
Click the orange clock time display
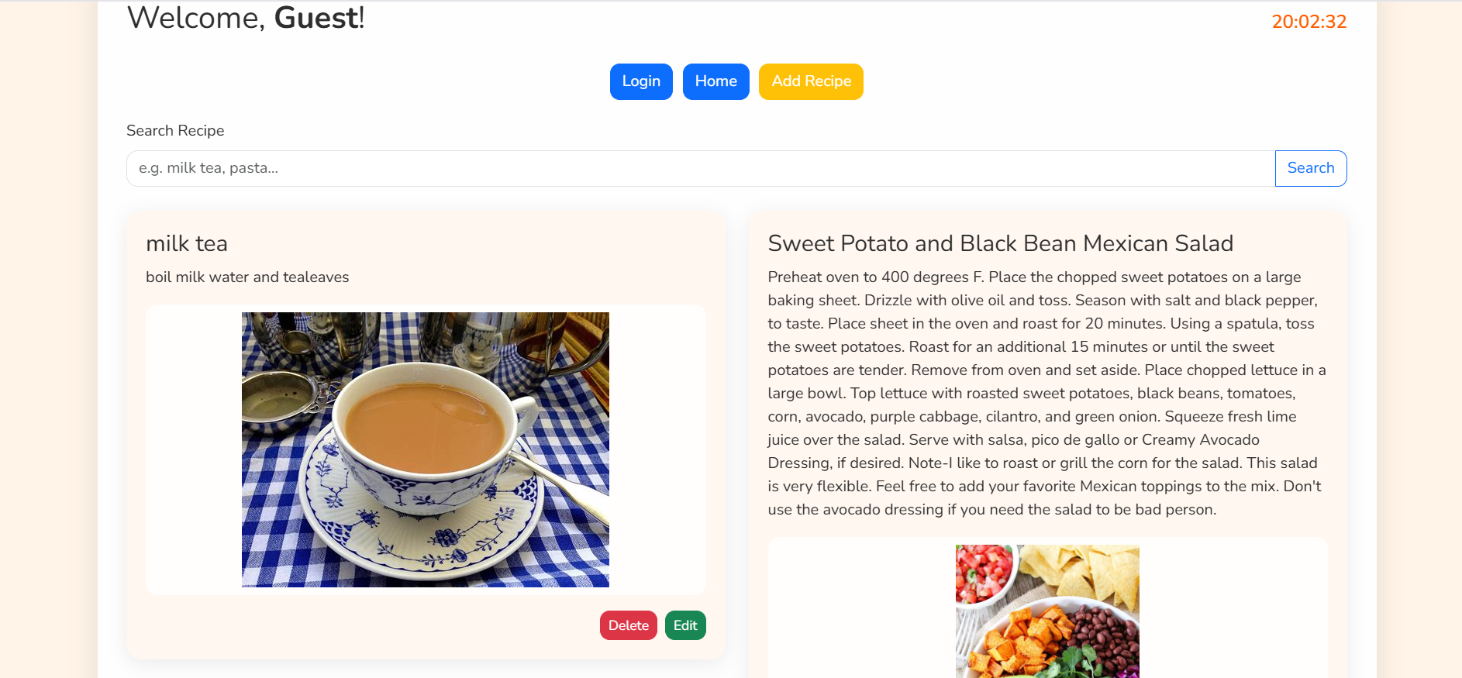1309,22
